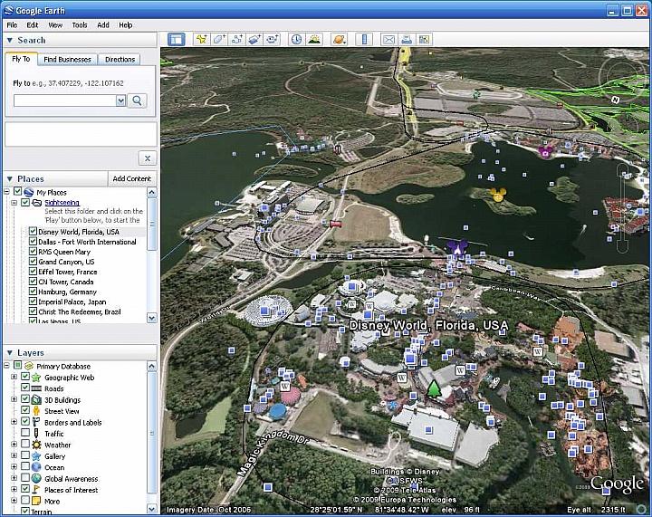Expand the 3D Buildings layer node

click(x=14, y=399)
